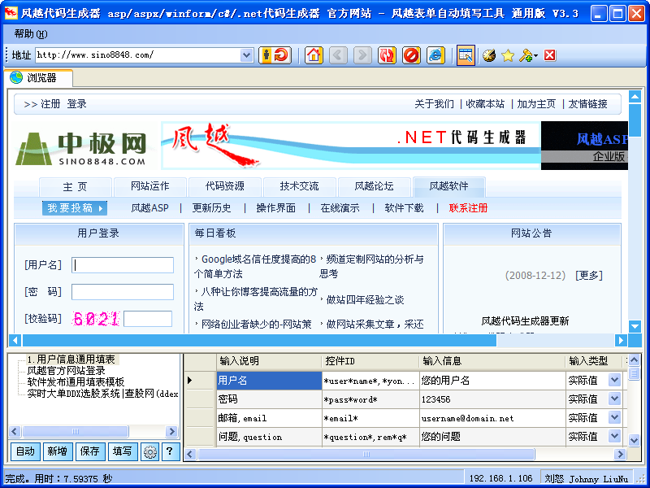Open the 联系注册 red link
The height and width of the screenshot is (488, 650).
pyautogui.click(x=468, y=208)
